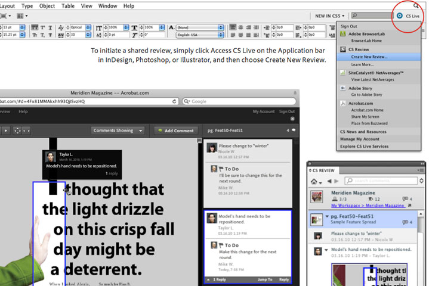Toggle the Underline button
The image size is (429, 286).
50,27
